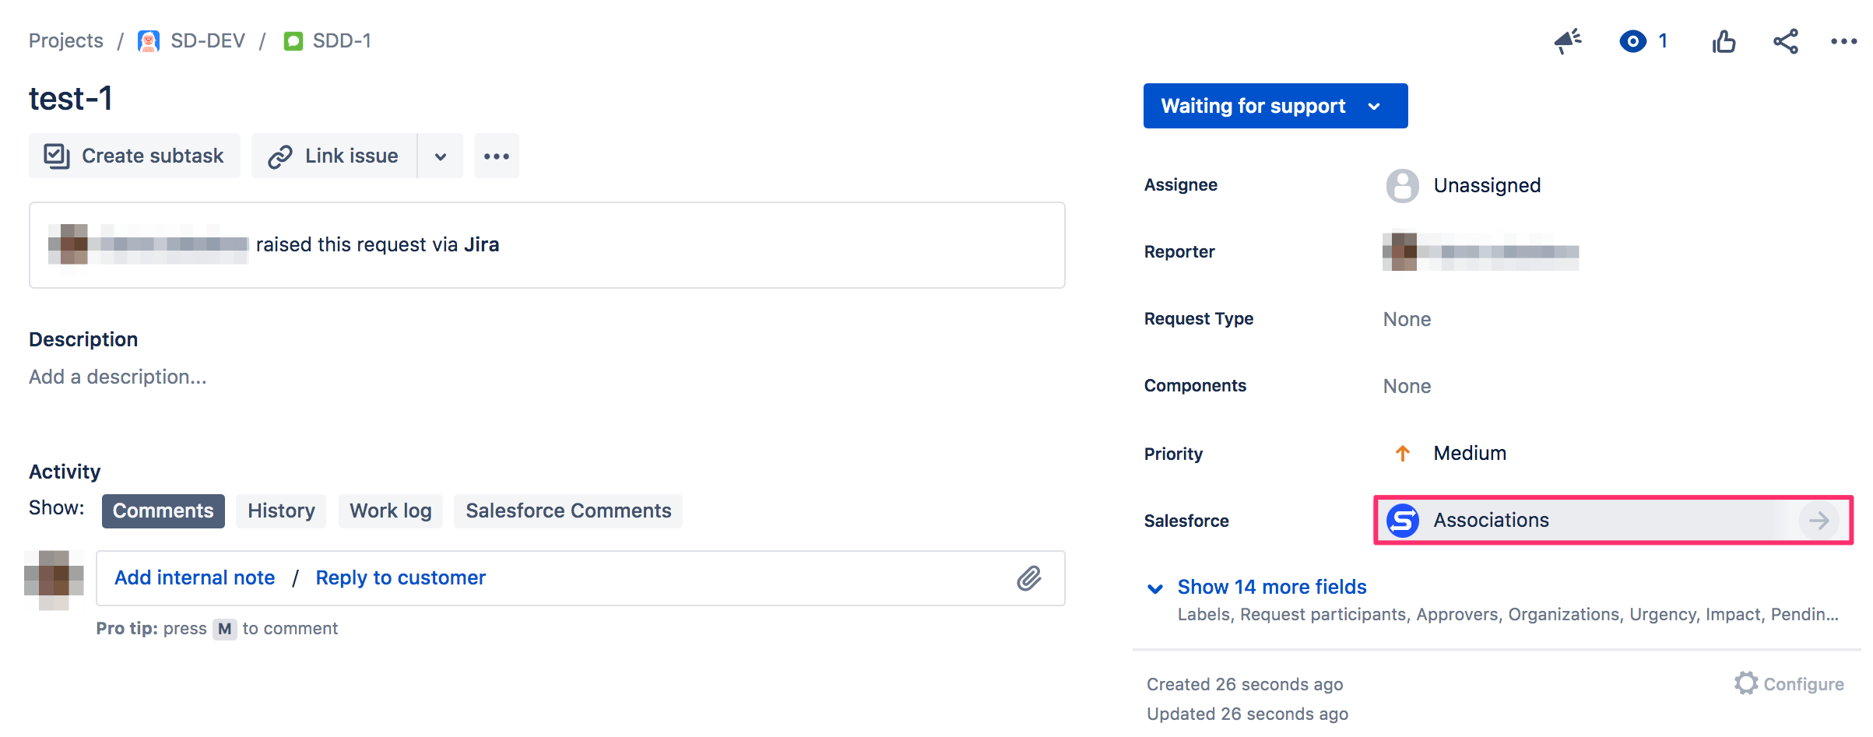
Task: Click the Reporter field avatar
Action: (x=1400, y=251)
